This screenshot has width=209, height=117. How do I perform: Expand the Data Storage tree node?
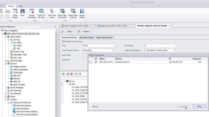6,61
